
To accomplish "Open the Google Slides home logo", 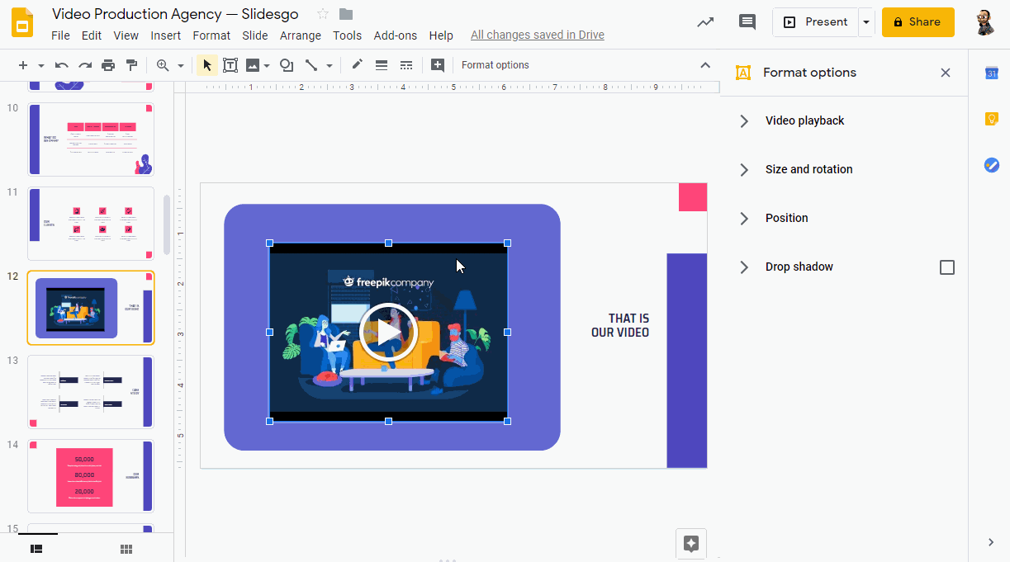I will click(x=22, y=22).
